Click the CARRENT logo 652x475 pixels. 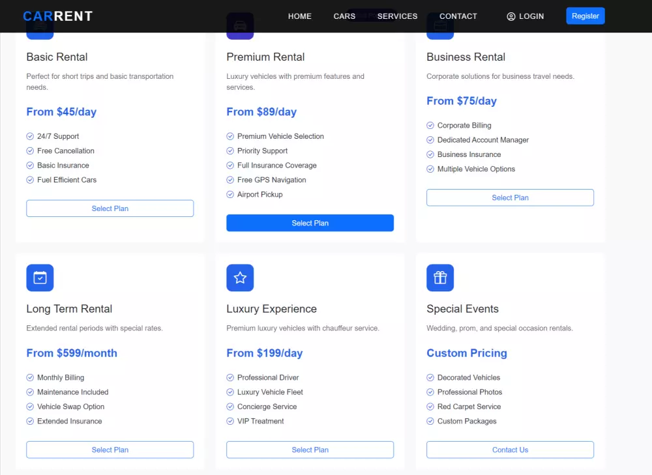57,16
